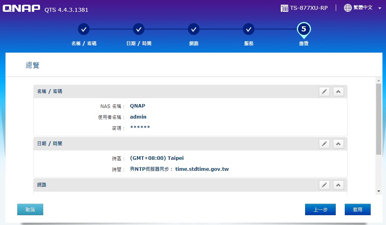
Task: Collapse the 網路 section
Action: 338,185
